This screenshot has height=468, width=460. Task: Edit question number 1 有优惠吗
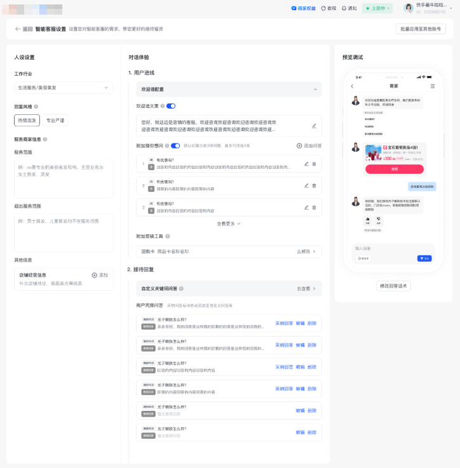pos(306,164)
